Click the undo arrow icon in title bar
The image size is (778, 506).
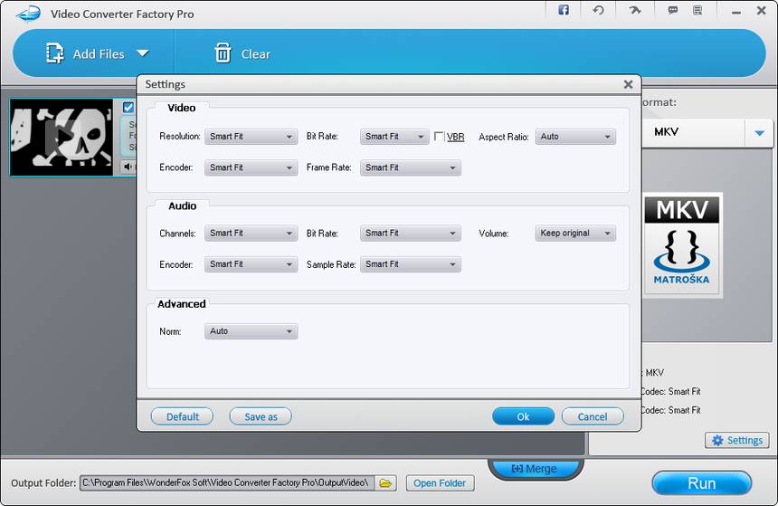598,10
